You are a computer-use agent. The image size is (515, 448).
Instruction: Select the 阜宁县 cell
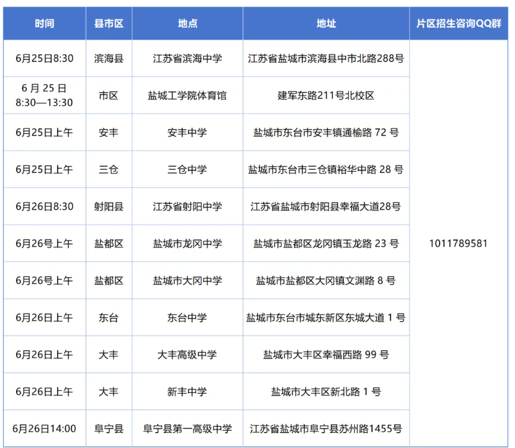click(x=109, y=429)
